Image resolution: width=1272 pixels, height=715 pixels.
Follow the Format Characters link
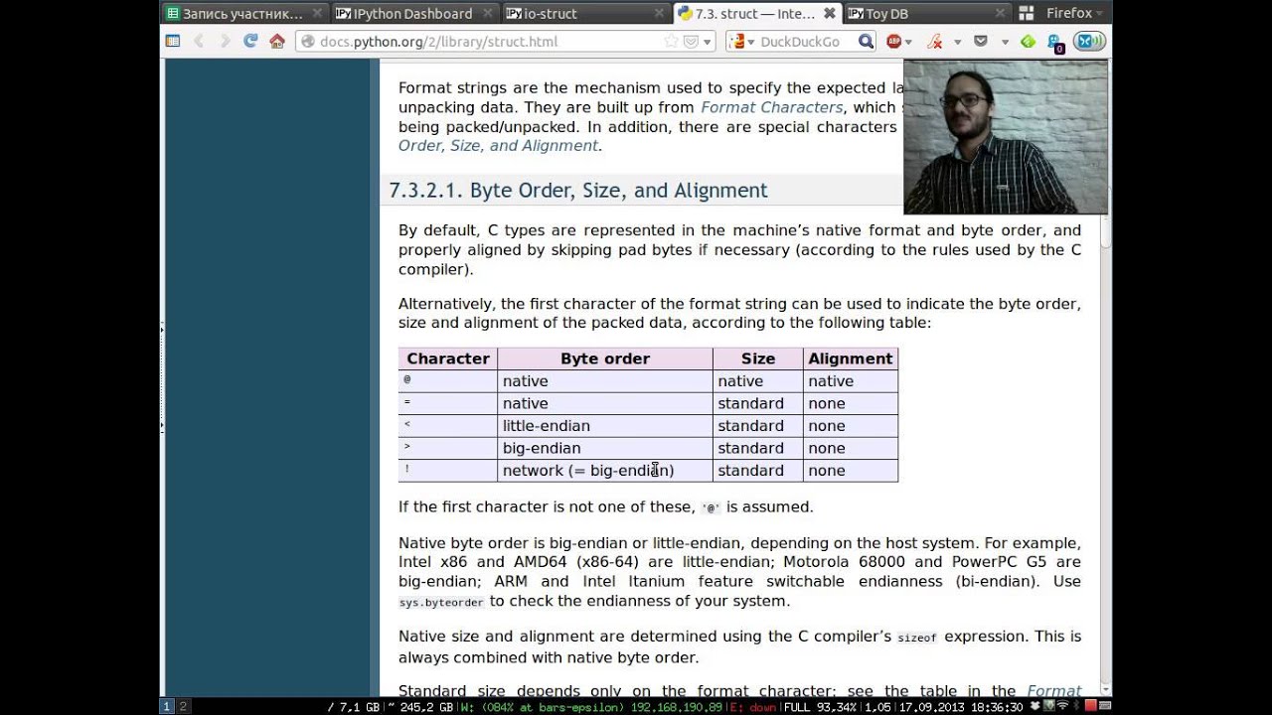772,107
